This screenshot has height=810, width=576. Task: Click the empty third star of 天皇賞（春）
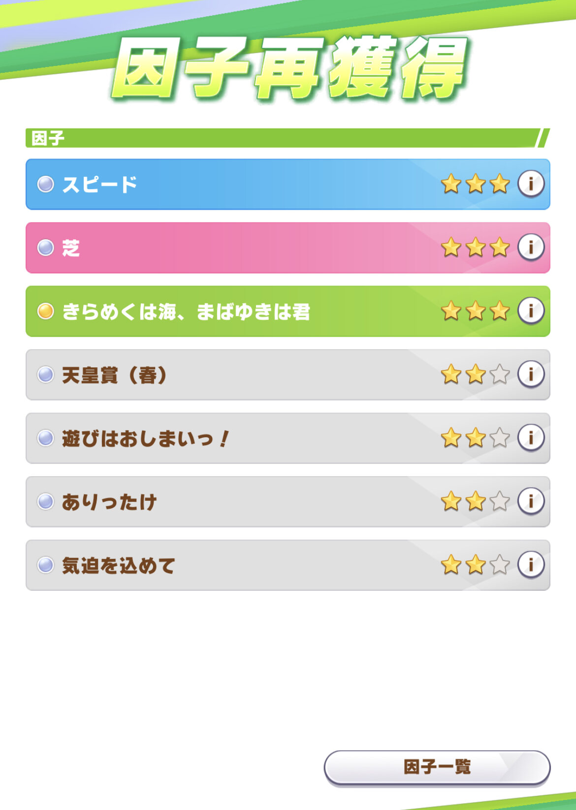500,374
